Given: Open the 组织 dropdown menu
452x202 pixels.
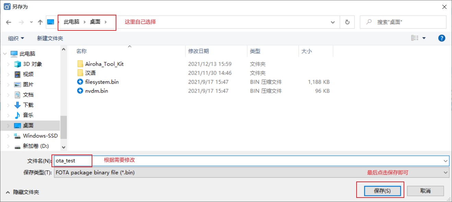Looking at the screenshot, I should pos(15,38).
